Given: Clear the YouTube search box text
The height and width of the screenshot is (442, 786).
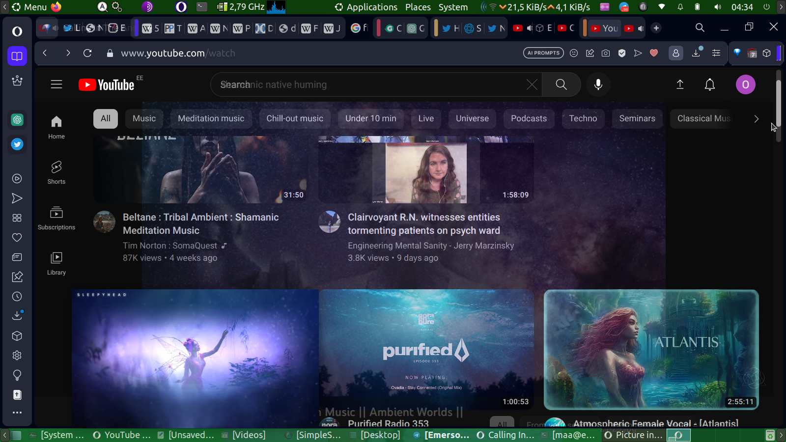Looking at the screenshot, I should point(532,84).
